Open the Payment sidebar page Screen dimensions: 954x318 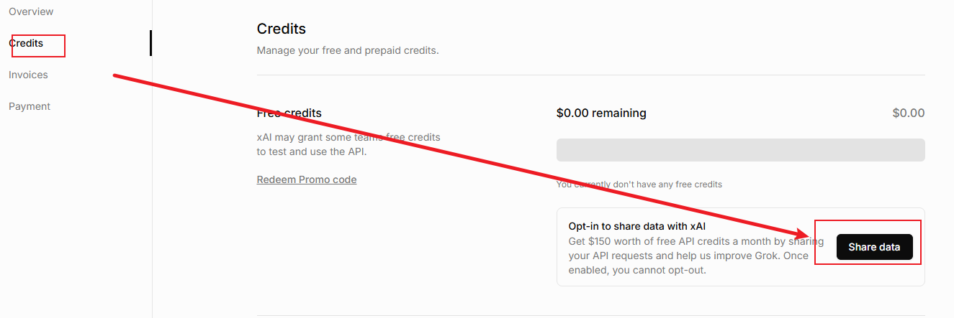[x=30, y=106]
